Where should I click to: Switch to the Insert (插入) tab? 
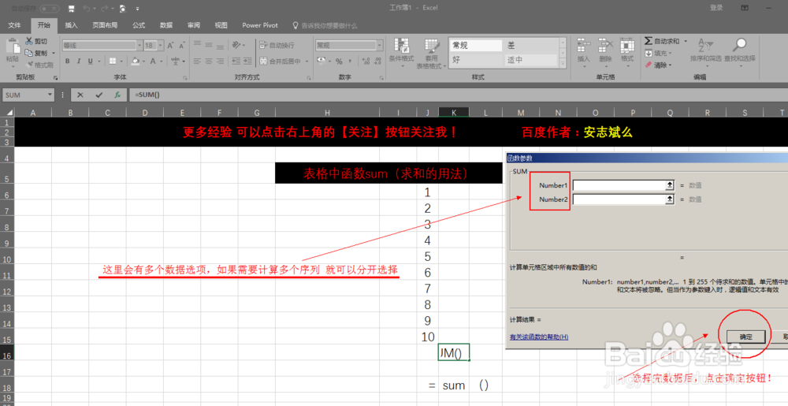pos(72,25)
